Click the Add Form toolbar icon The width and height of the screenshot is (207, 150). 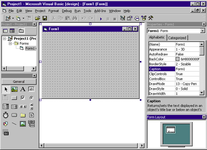click(x=18, y=18)
